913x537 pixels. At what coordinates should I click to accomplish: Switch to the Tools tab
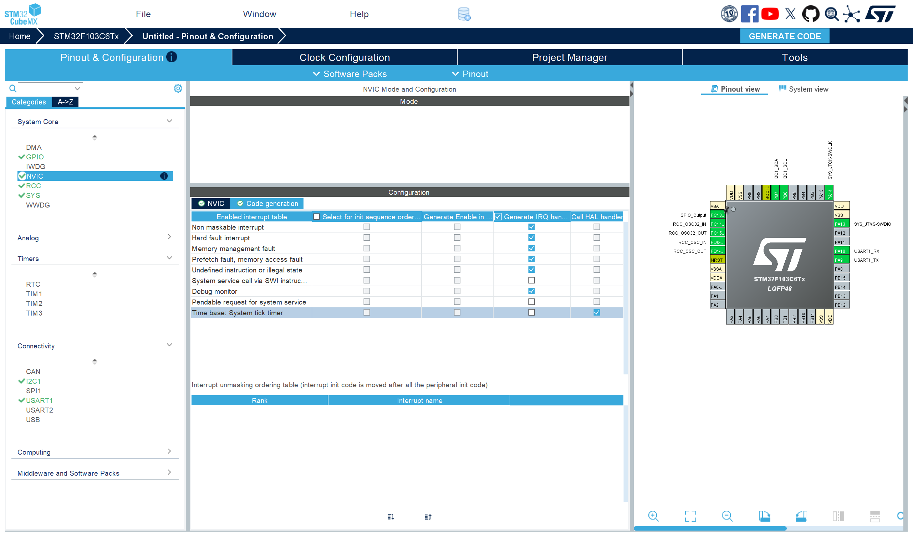(x=795, y=57)
